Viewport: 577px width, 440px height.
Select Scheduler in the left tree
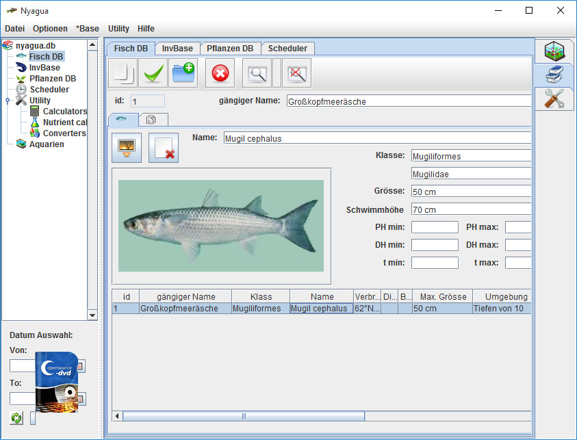pyautogui.click(x=49, y=90)
